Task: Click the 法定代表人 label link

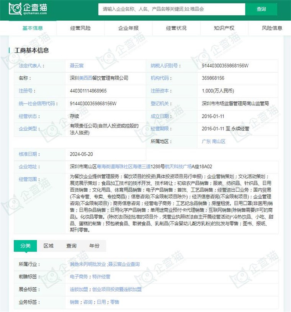Action: (x=30, y=66)
